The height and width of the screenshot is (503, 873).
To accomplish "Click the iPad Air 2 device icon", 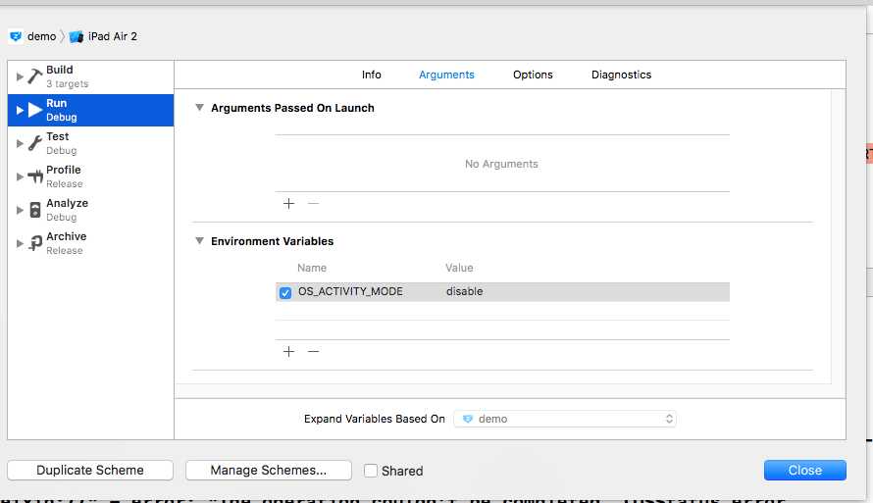I will pos(77,36).
